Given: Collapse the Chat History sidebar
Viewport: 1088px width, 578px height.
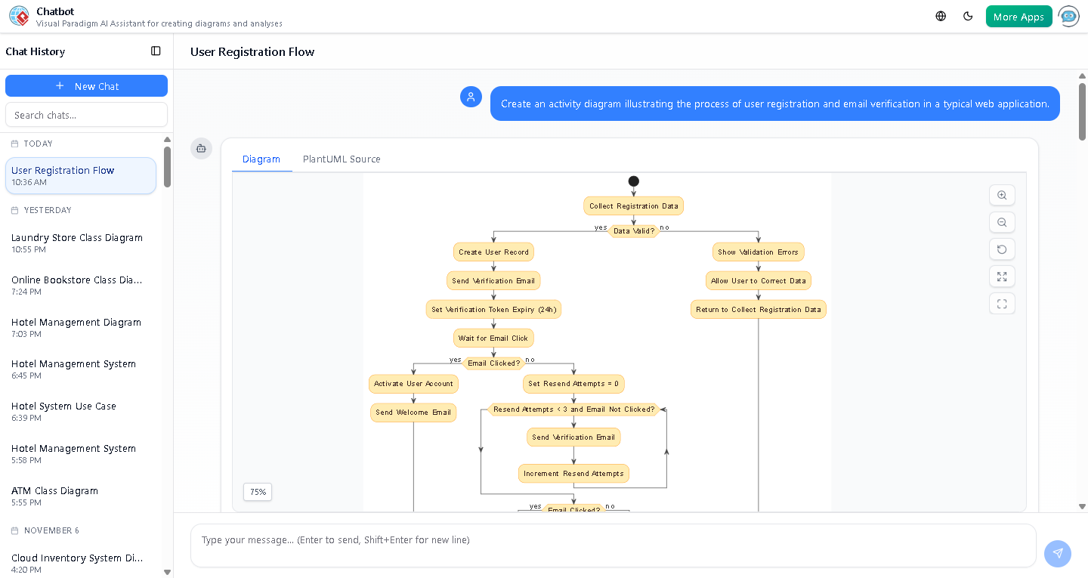Looking at the screenshot, I should pos(156,51).
